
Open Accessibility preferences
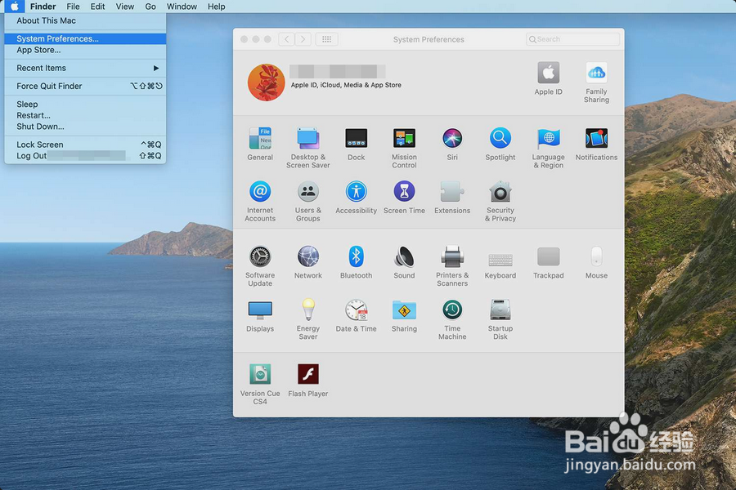click(x=356, y=197)
